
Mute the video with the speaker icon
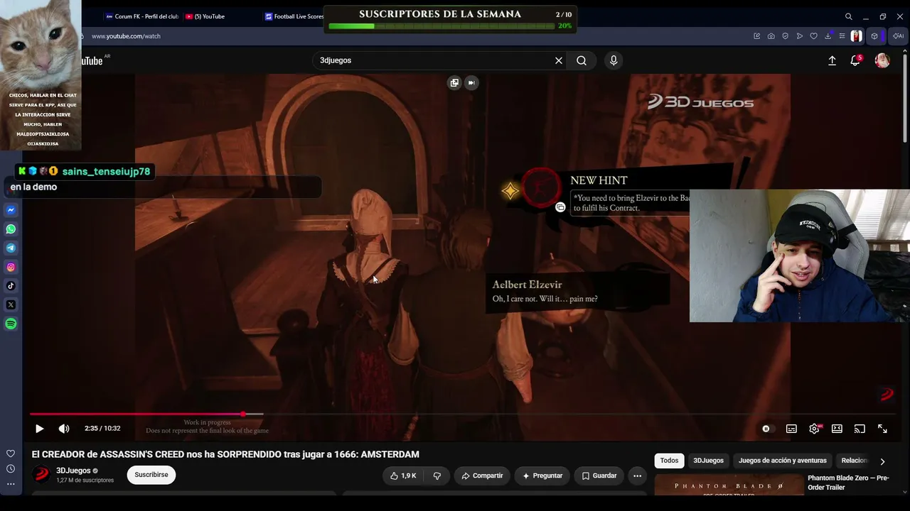(x=64, y=429)
